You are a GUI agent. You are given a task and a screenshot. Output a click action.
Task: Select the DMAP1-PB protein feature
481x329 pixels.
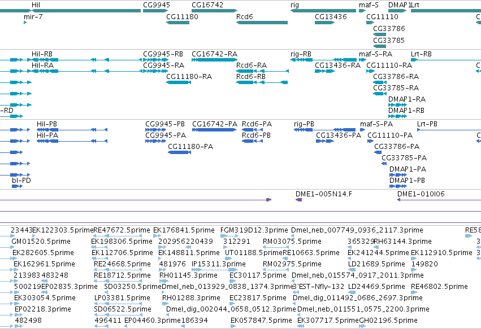point(398,187)
